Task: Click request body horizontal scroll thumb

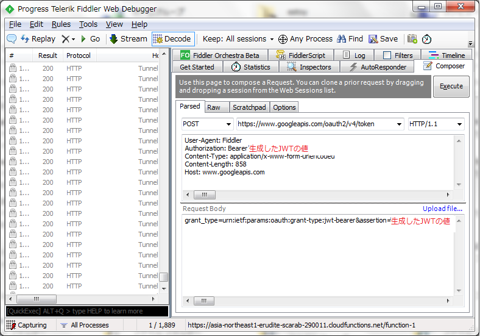Action: point(204,301)
